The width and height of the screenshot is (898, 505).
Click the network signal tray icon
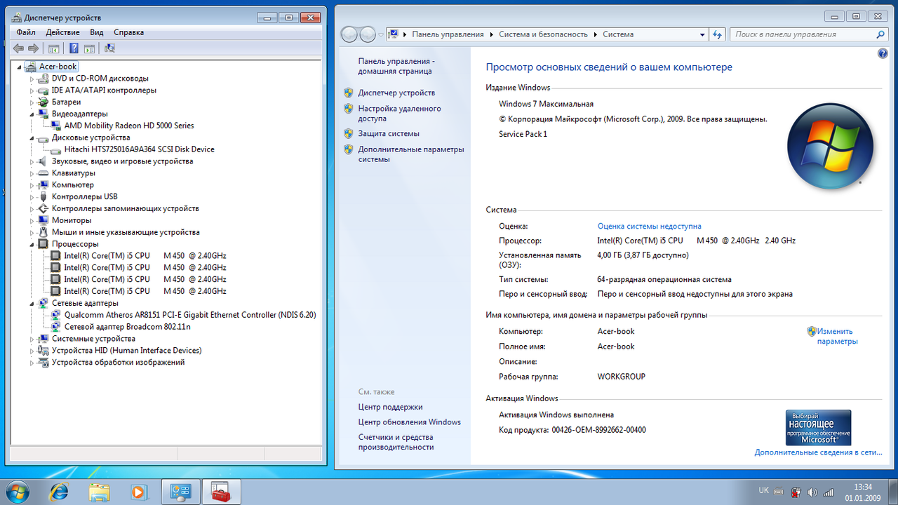[829, 492]
